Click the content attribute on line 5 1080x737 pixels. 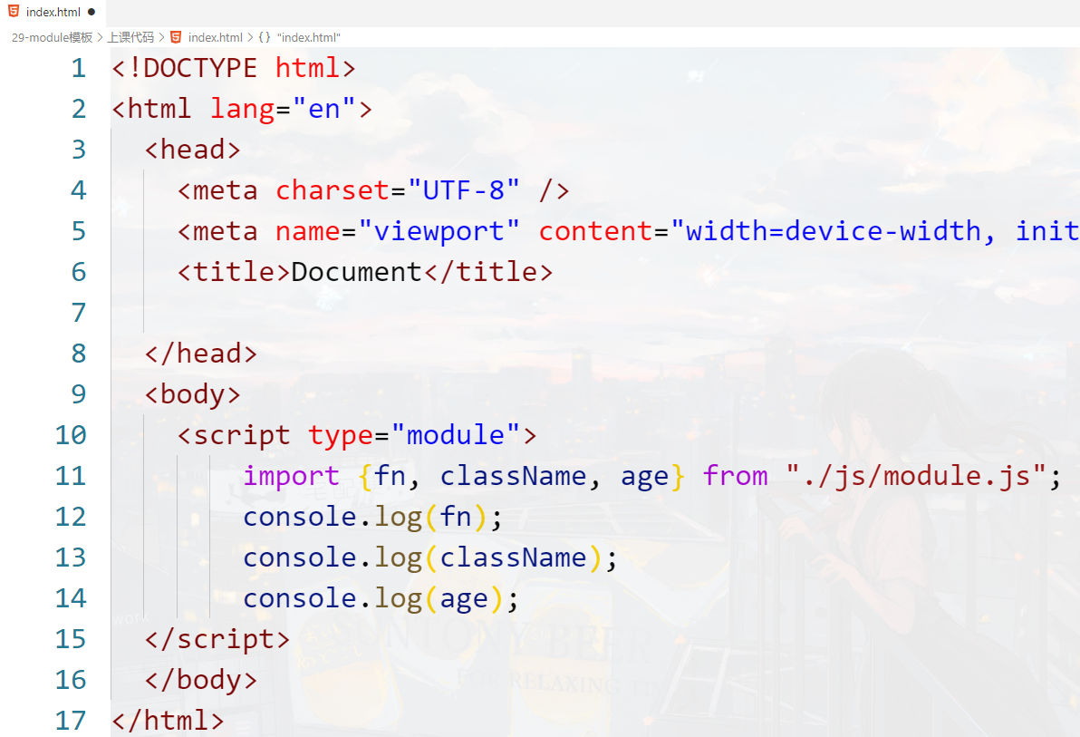point(596,231)
